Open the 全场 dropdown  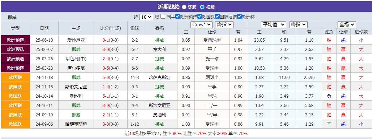[347, 24]
